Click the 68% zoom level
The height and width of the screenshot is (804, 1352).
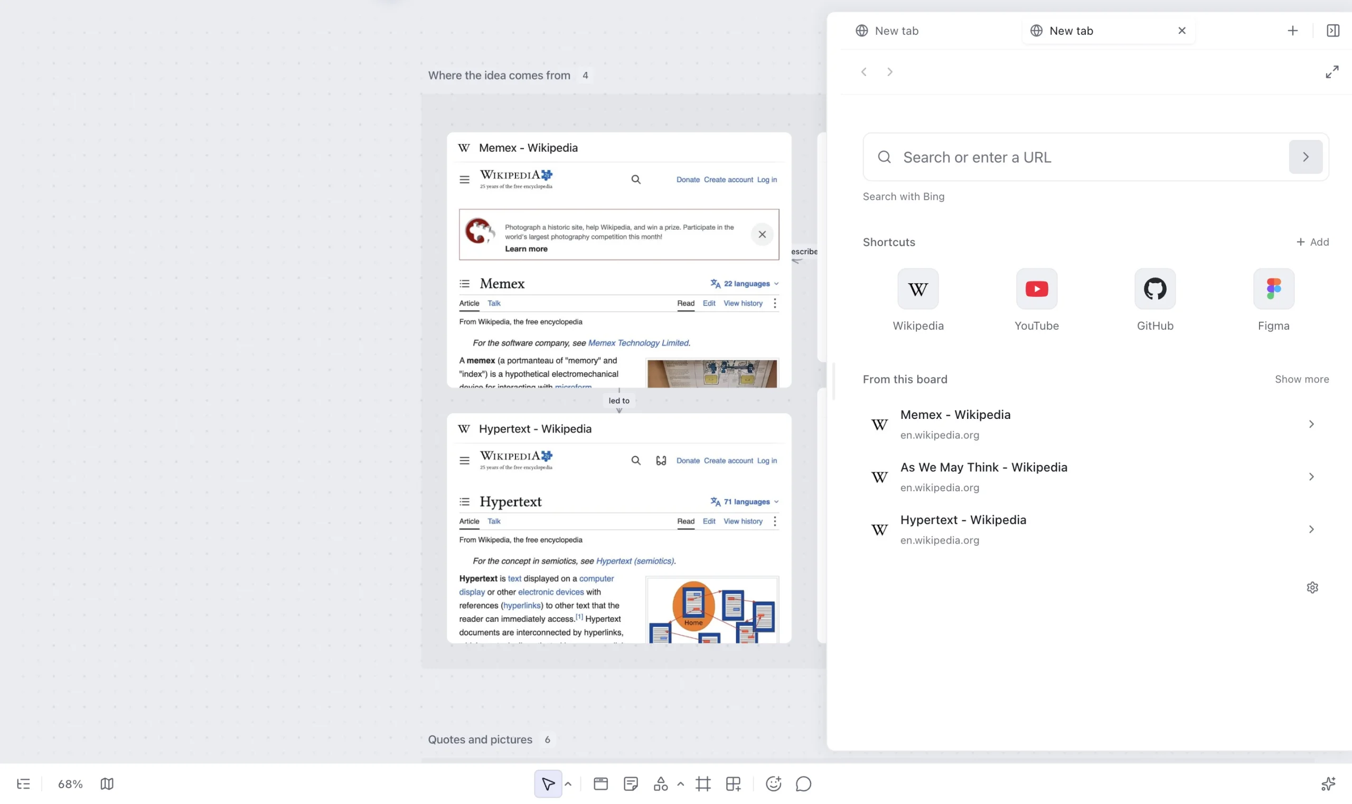[x=70, y=783]
